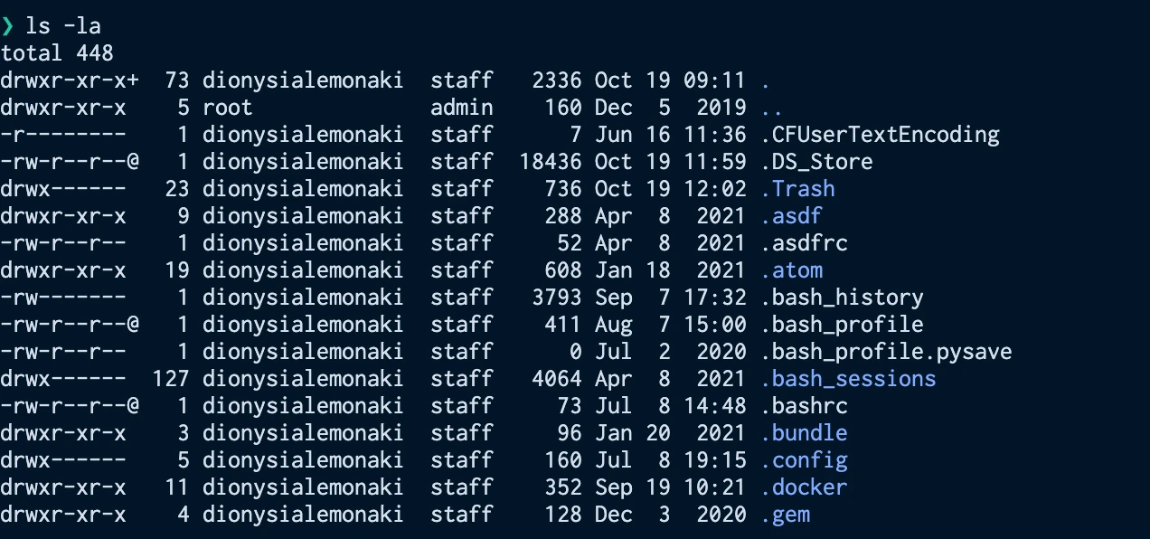1150x539 pixels.
Task: Select the blue .atom directory name
Action: (791, 270)
